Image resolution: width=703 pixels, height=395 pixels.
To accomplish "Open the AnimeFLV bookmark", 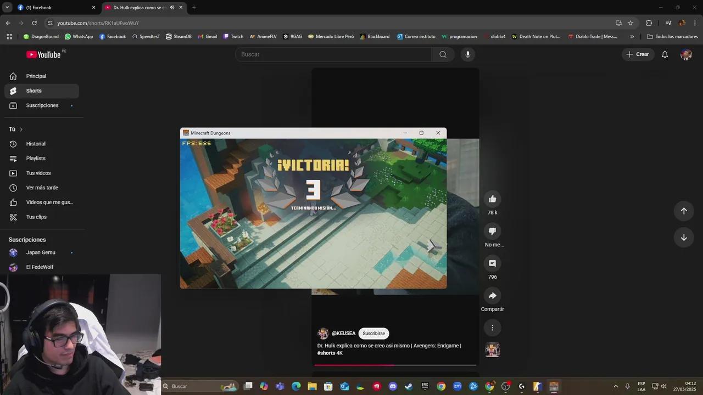I will pyautogui.click(x=263, y=37).
